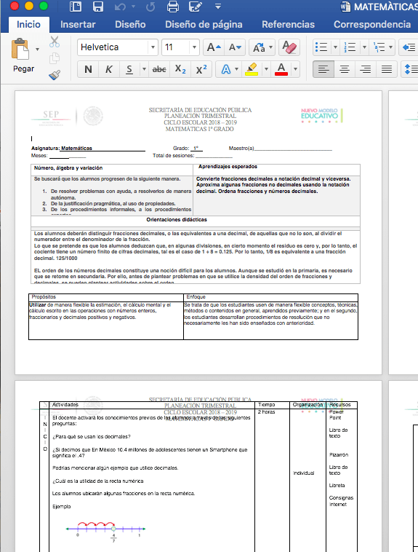Apply subscript formatting

(x=180, y=69)
